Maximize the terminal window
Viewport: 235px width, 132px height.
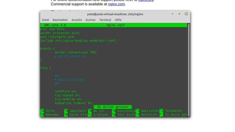[x=179, y=14]
